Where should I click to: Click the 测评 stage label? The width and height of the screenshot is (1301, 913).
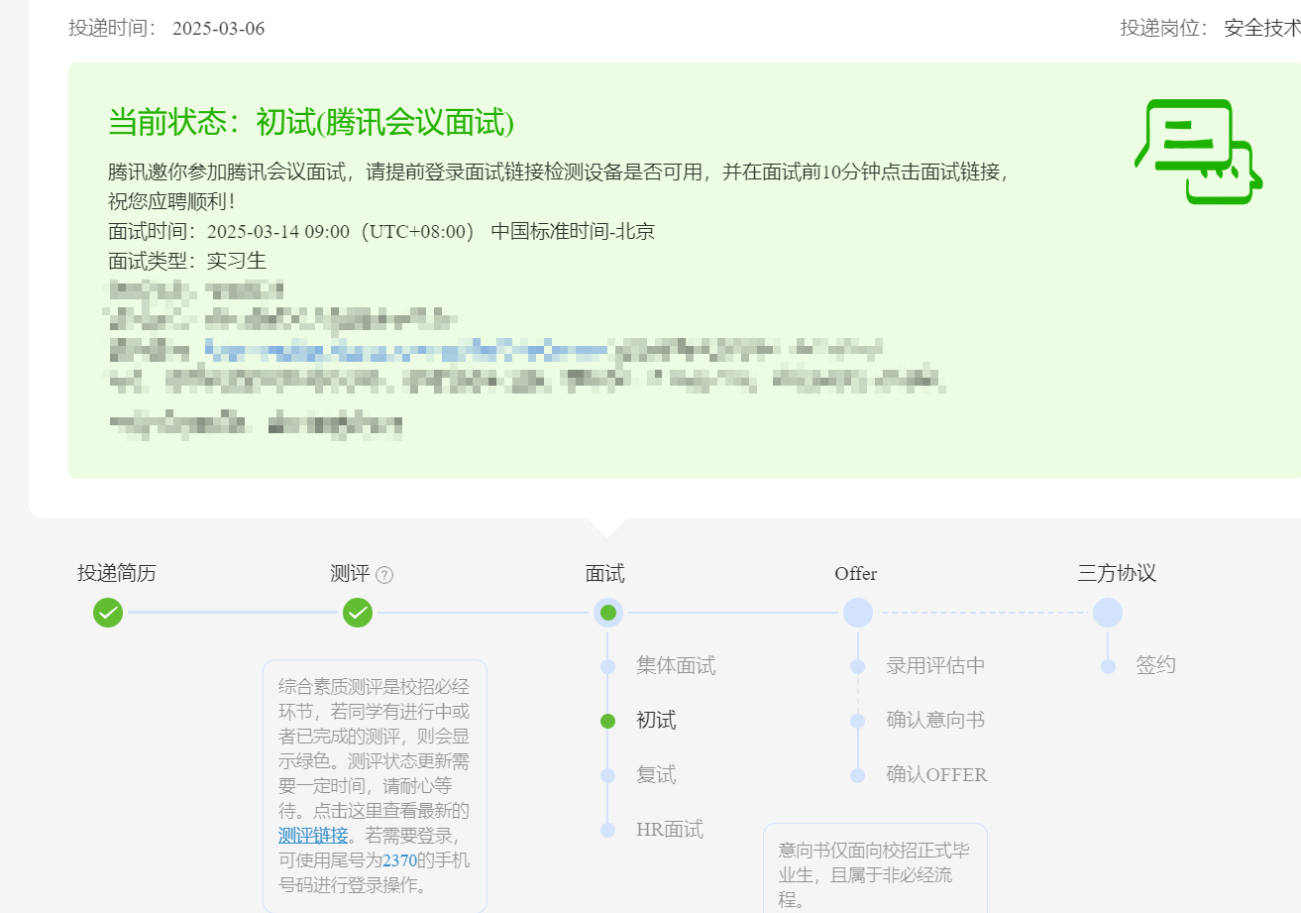[350, 574]
